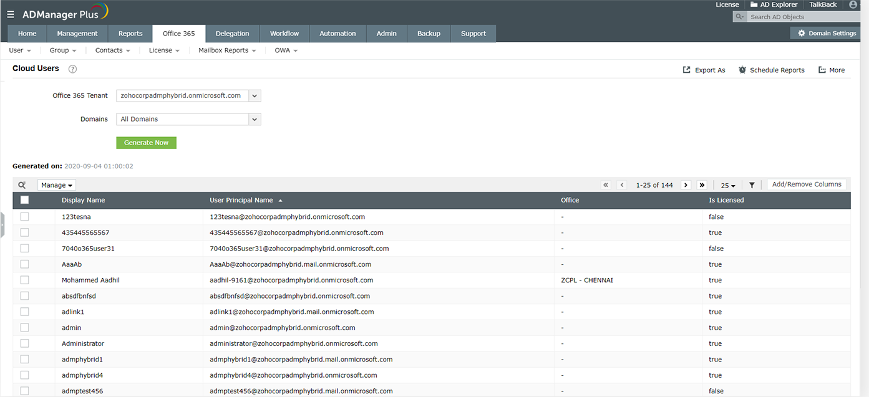Click the Export As icon
This screenshot has width=869, height=397.
(x=687, y=70)
